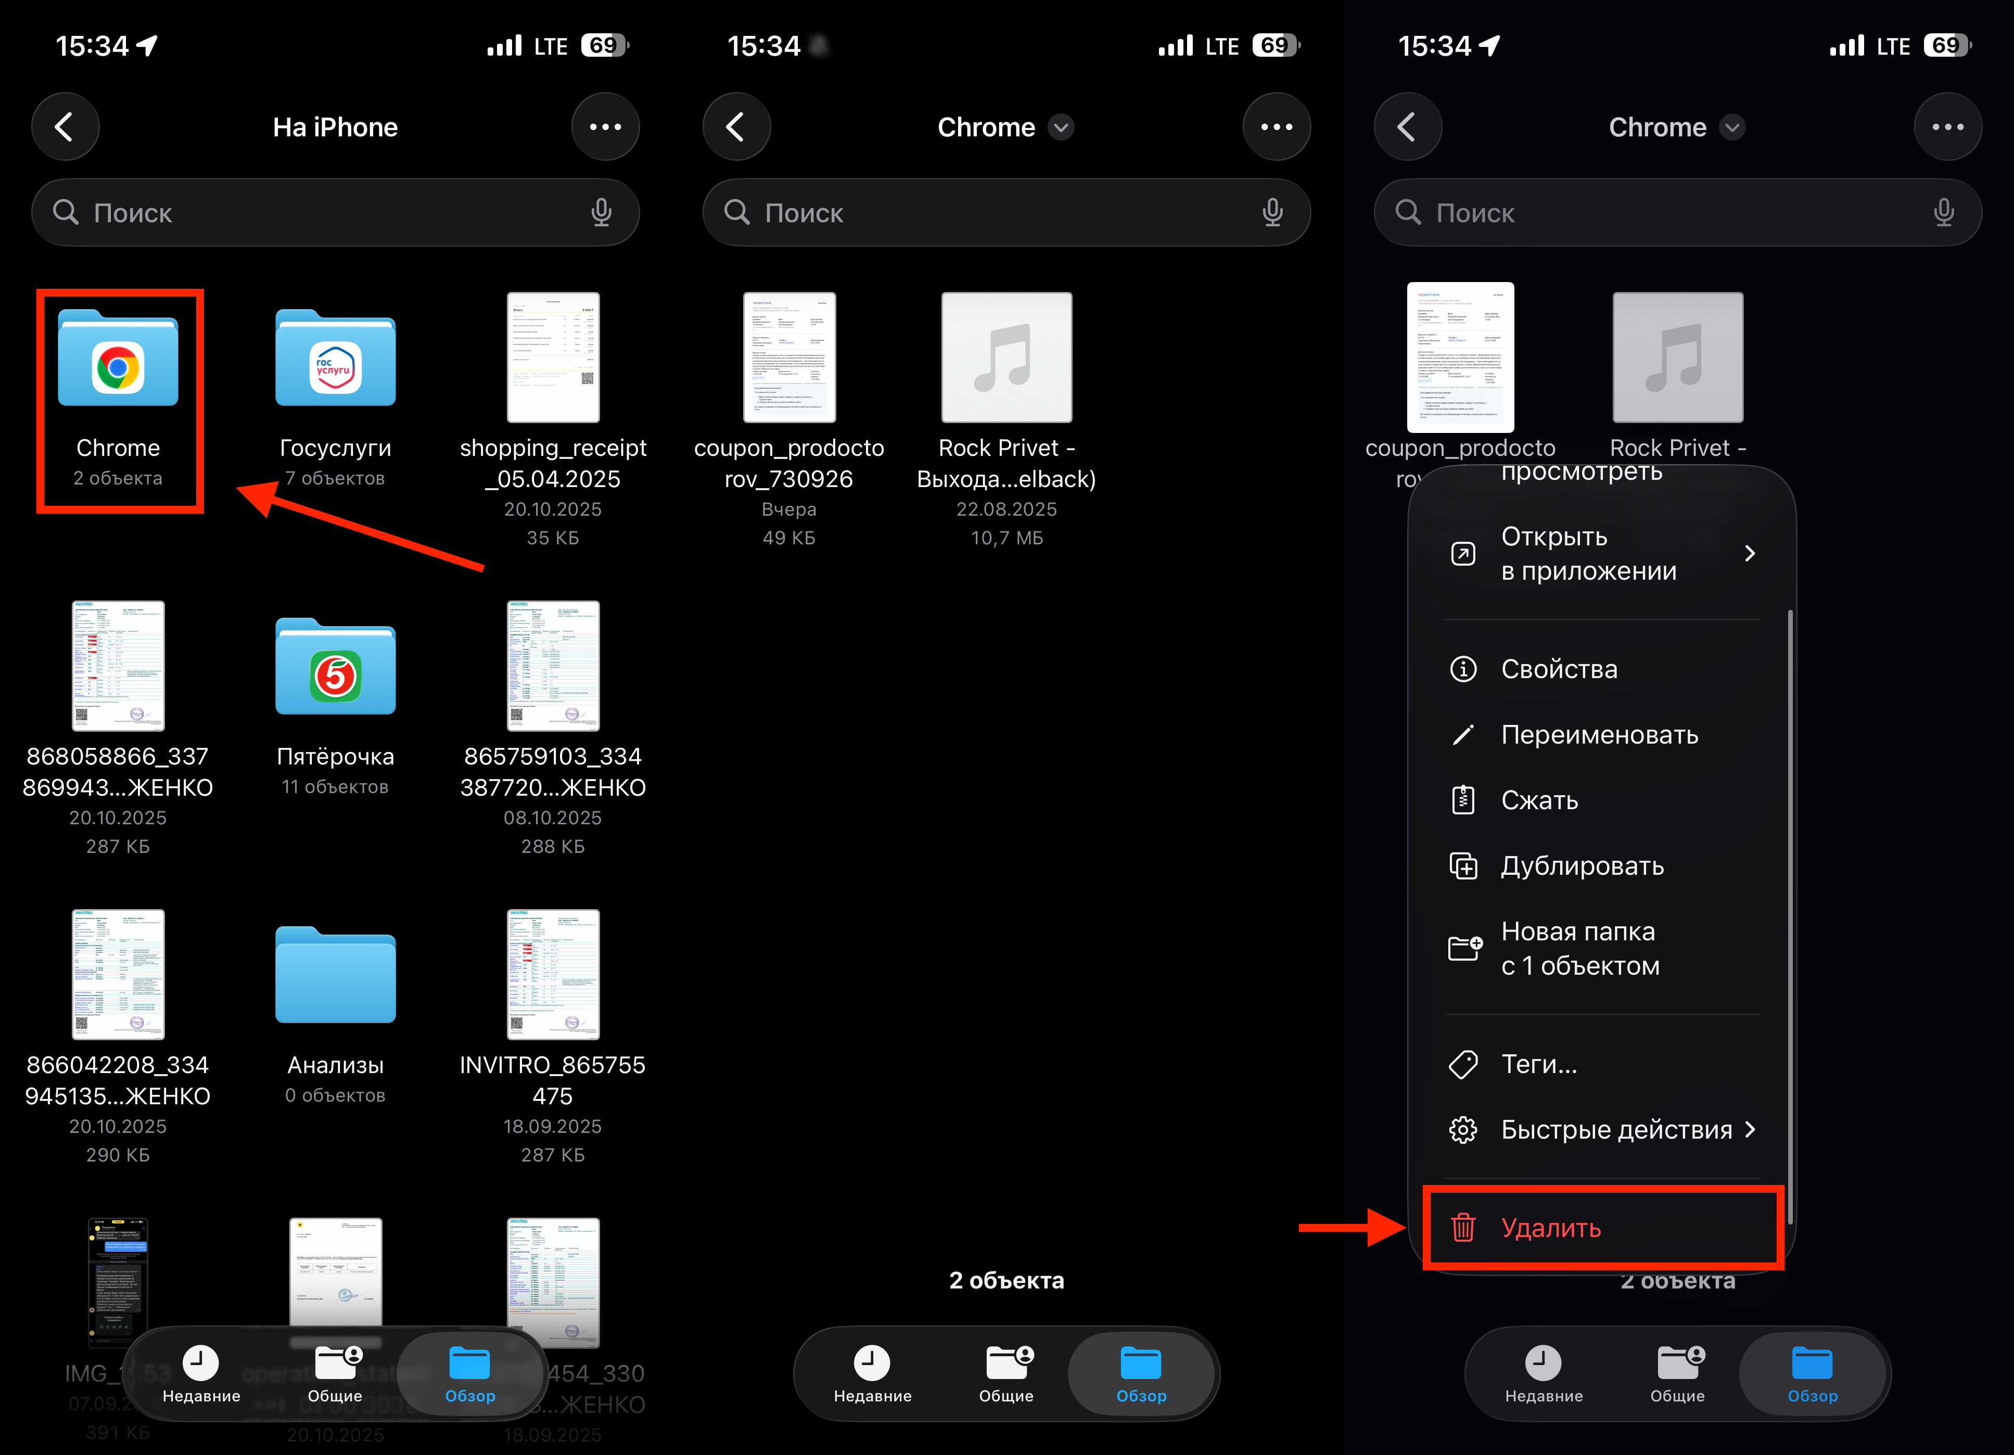
Task: Expand the Chrome title dropdown in middle screen
Action: 1061,128
